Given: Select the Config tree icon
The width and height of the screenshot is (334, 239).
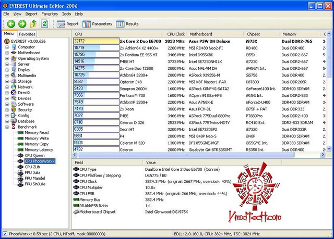Looking at the screenshot, I should [14, 116].
